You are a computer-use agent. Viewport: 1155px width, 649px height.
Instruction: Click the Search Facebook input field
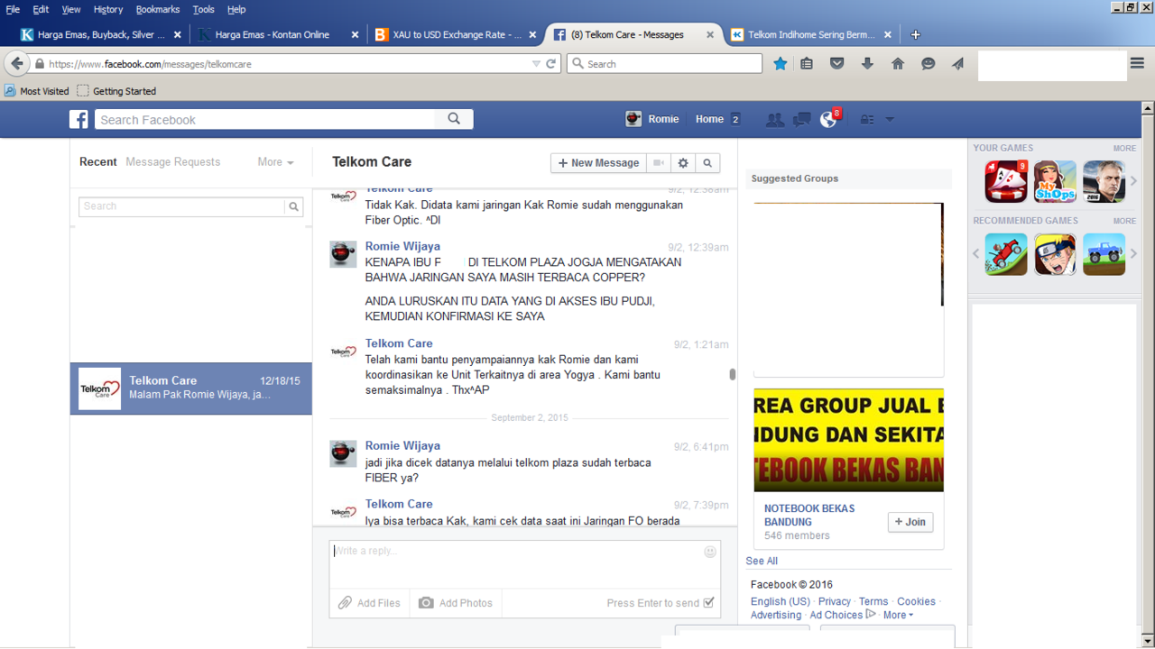pos(265,119)
